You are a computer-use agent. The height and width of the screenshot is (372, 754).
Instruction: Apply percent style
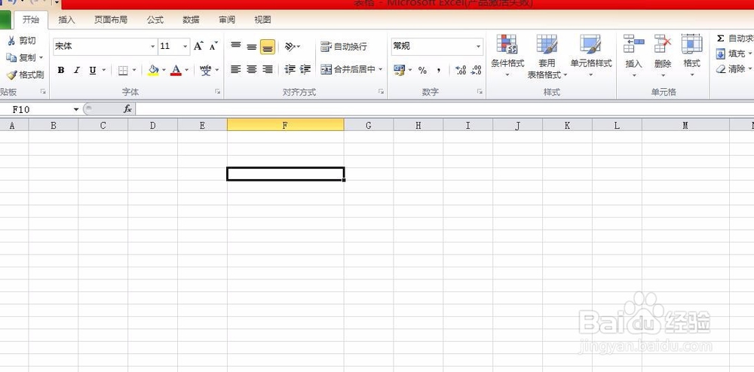[x=422, y=70]
